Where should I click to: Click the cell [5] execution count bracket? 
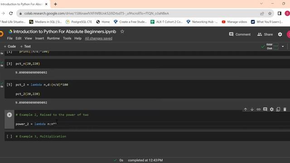[9, 85]
